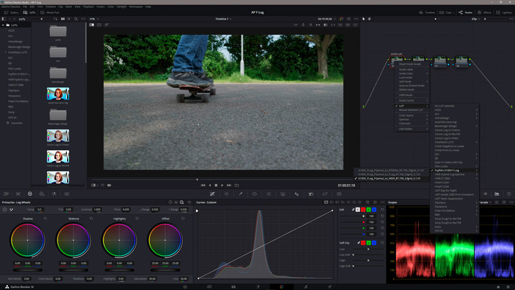The width and height of the screenshot is (515, 290).
Task: Toggle the checked LUT menu entry
Action: pyautogui.click(x=412, y=106)
